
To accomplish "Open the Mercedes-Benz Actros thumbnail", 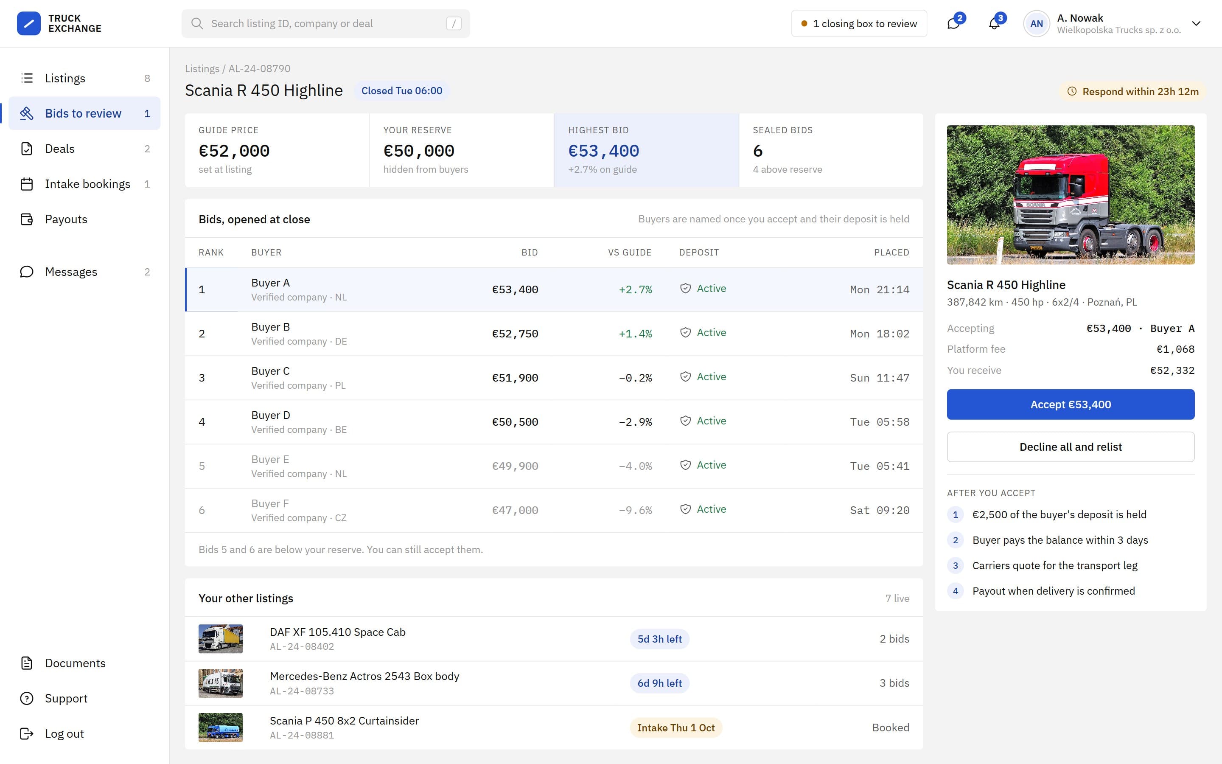I will [220, 683].
